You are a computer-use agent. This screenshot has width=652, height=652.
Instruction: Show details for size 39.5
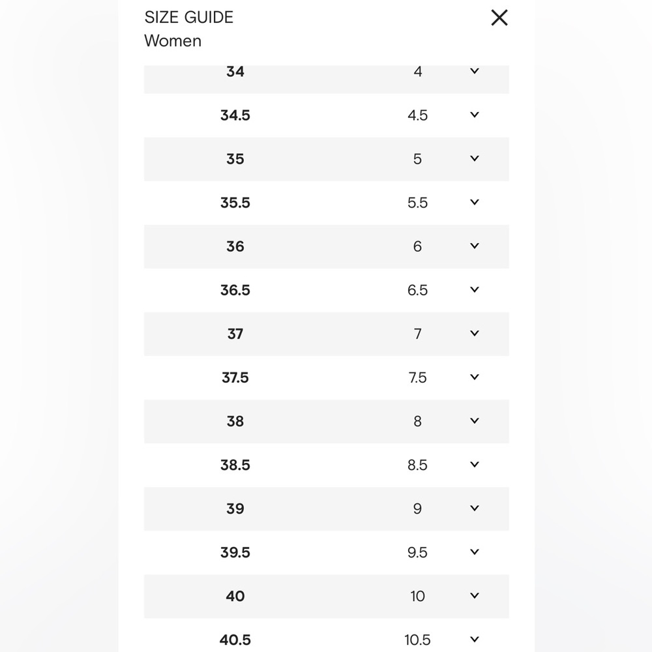click(x=475, y=552)
